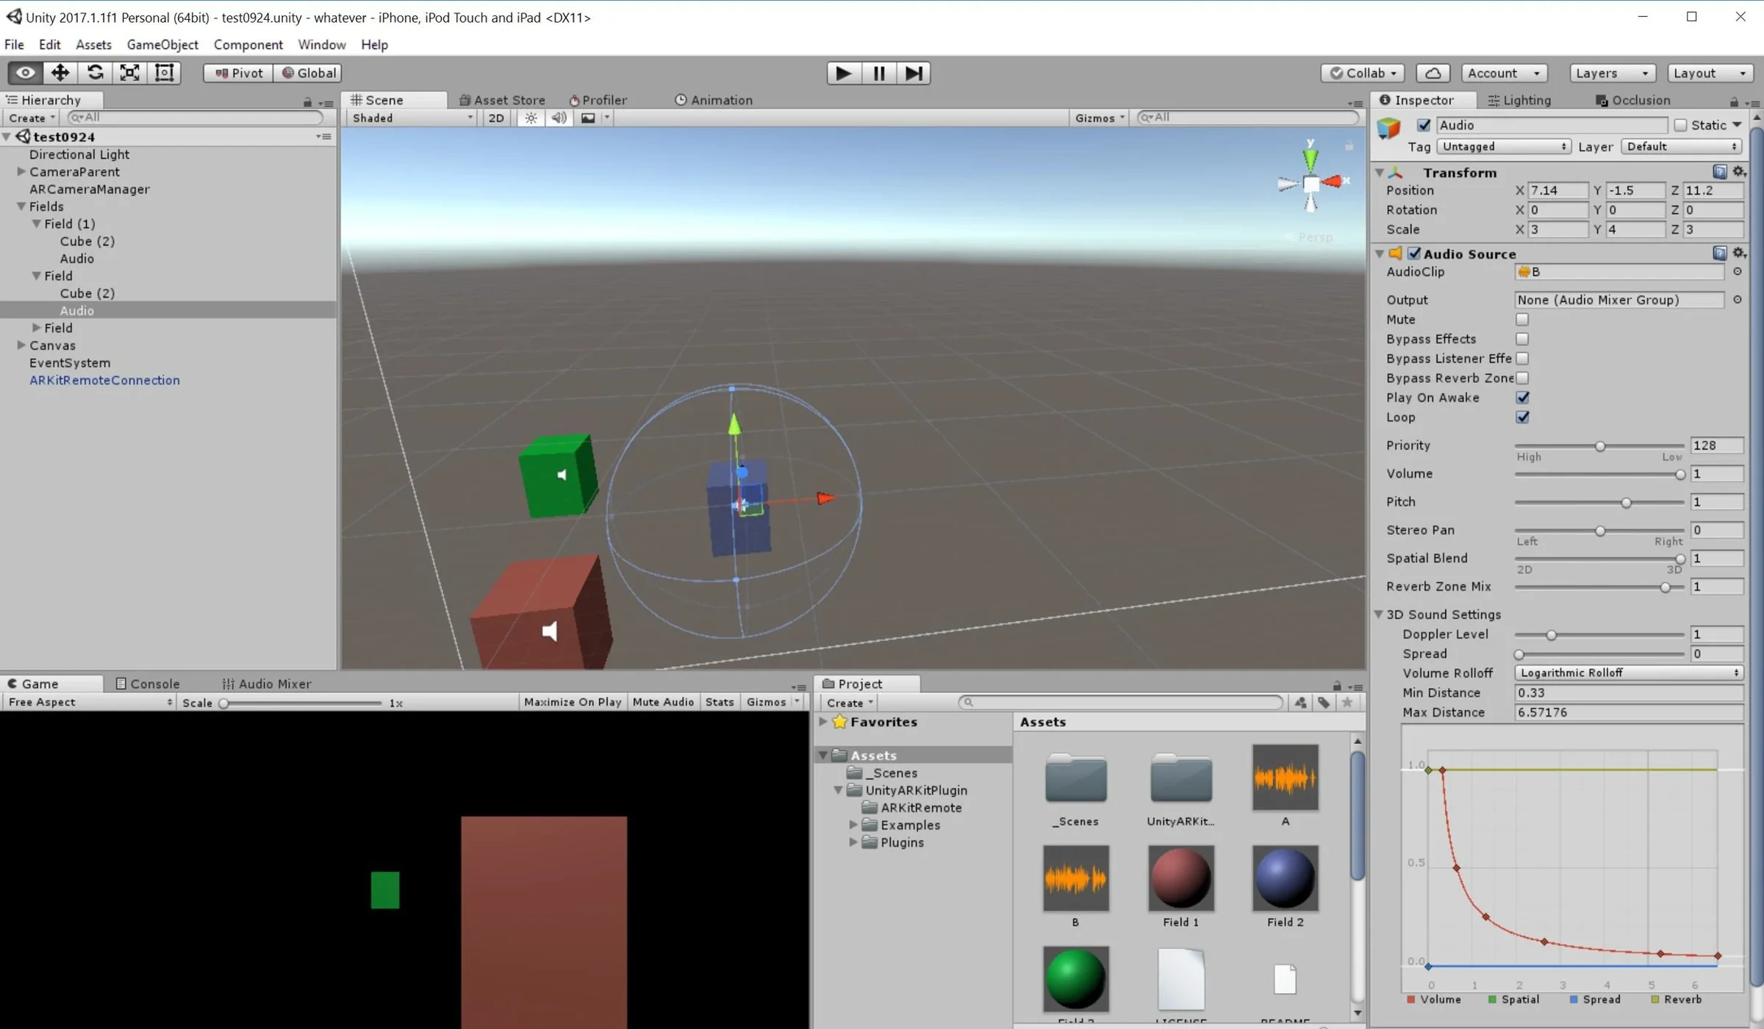Click Maximize On Play button
The image size is (1764, 1029).
point(573,702)
